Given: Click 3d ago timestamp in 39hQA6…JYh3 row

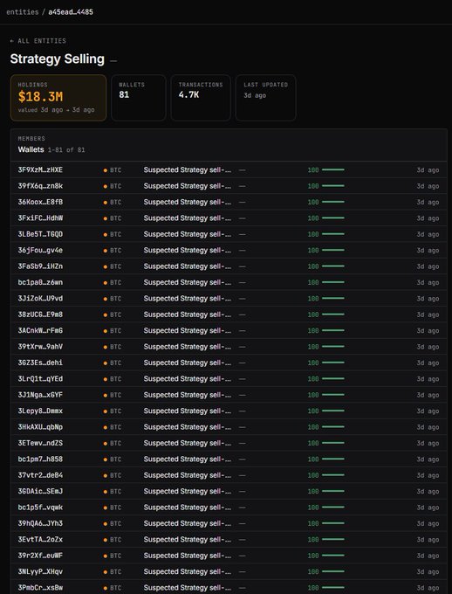Looking at the screenshot, I should point(428,523).
